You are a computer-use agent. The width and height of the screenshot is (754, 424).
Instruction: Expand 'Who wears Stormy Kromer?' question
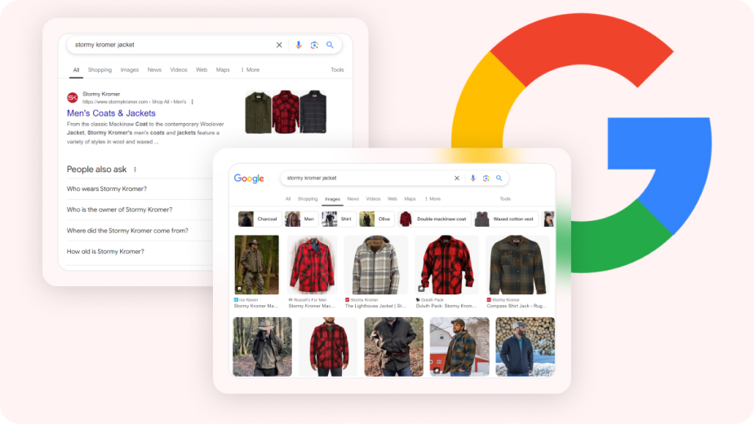click(x=107, y=189)
